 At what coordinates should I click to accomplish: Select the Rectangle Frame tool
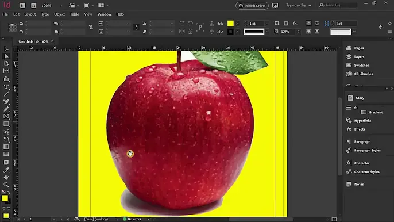point(6,117)
